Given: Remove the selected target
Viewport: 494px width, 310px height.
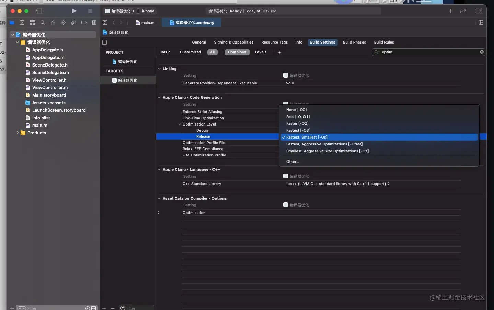Looking at the screenshot, I should coord(113,308).
